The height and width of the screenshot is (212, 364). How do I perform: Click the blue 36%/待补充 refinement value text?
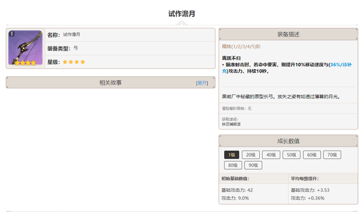(287, 68)
